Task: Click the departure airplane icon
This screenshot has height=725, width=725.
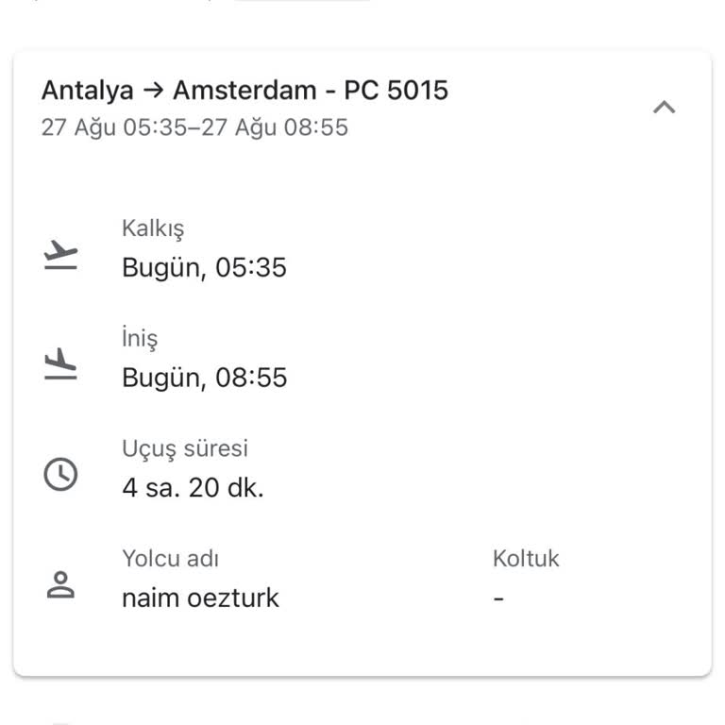Action: 60,255
